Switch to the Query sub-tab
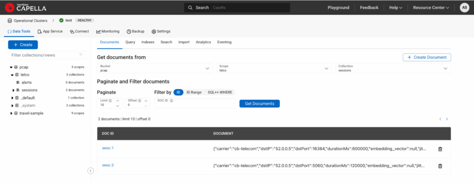The image size is (474, 183). pyautogui.click(x=130, y=42)
